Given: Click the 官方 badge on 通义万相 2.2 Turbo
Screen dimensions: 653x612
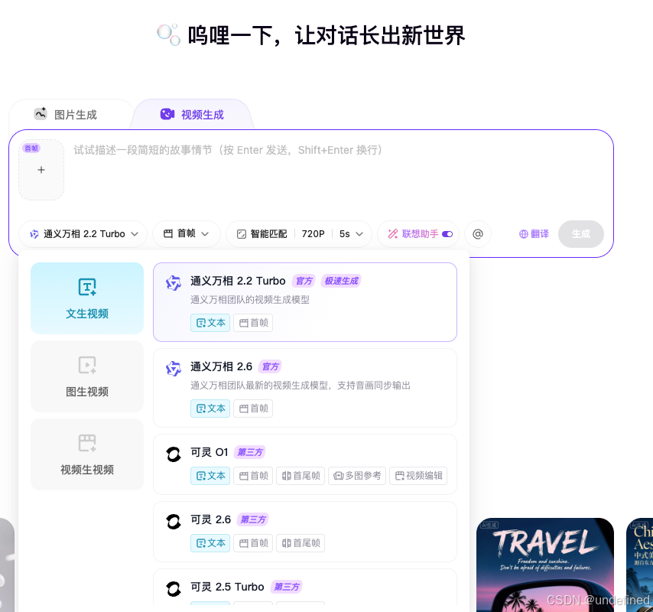Looking at the screenshot, I should pos(304,282).
